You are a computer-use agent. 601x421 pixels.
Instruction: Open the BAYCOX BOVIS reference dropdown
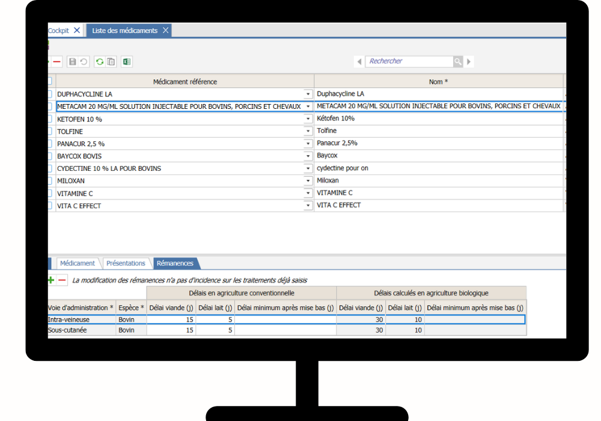coord(308,156)
